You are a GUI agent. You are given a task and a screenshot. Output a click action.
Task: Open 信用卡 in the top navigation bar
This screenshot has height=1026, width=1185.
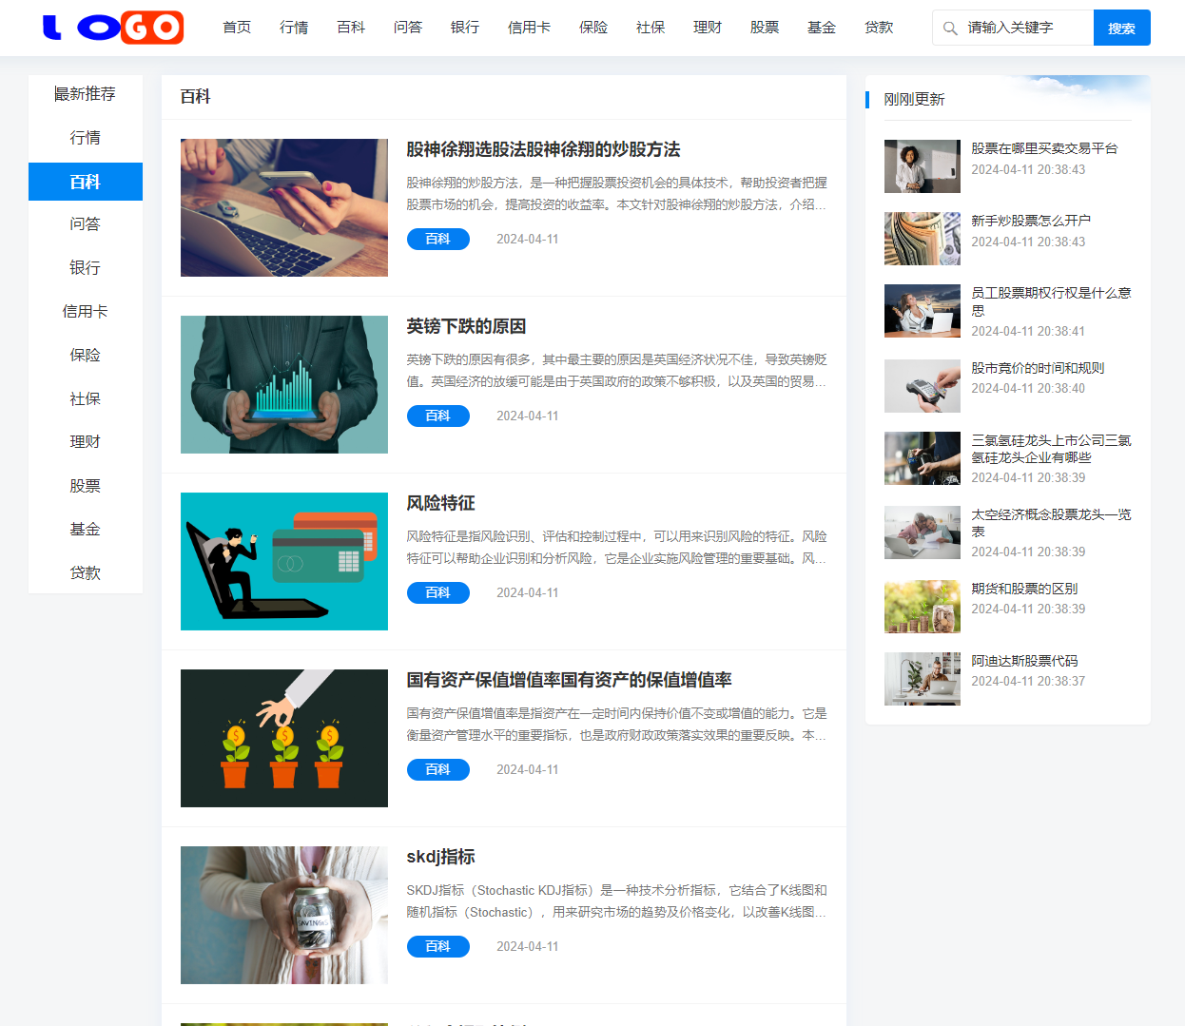[x=529, y=28]
